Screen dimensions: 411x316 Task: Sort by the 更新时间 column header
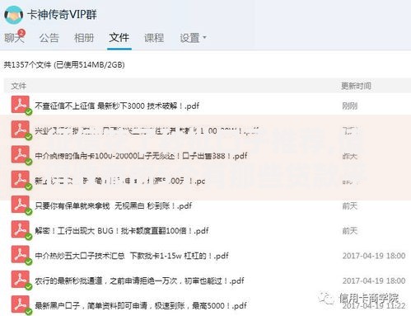[356, 86]
